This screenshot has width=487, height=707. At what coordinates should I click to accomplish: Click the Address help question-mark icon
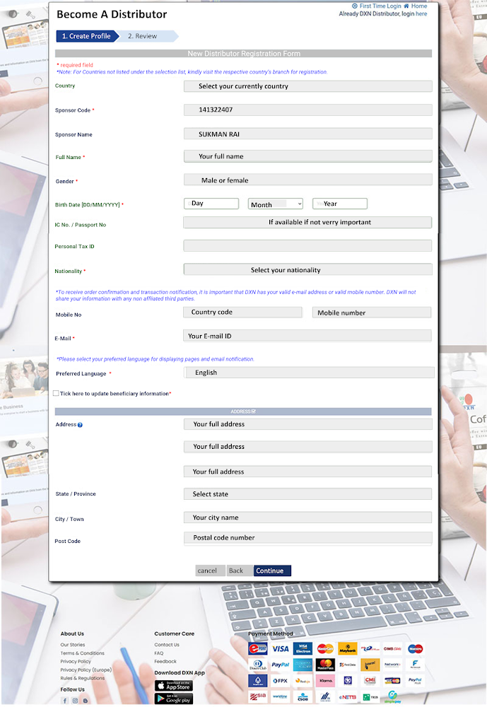click(x=80, y=425)
